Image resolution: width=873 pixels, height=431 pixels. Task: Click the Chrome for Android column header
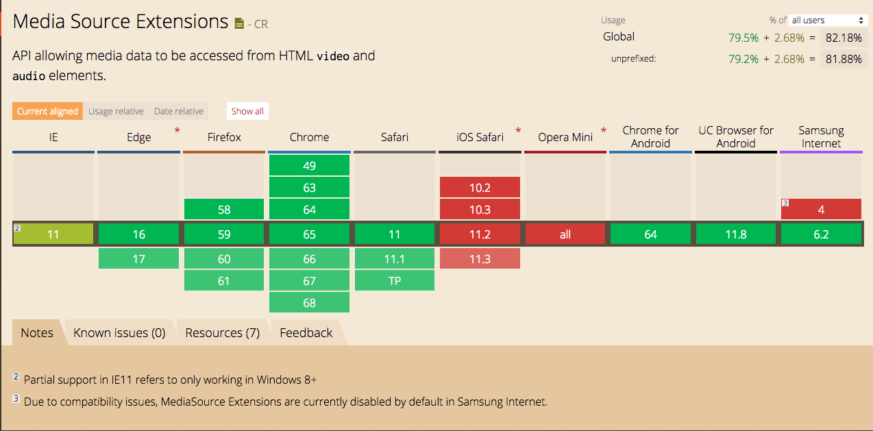coord(650,137)
